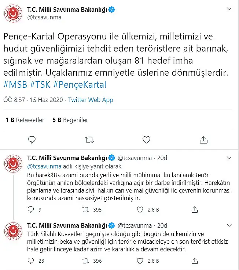Like the last tweet in the thread
Viewport: 239px width, 270px height.
(140, 261)
